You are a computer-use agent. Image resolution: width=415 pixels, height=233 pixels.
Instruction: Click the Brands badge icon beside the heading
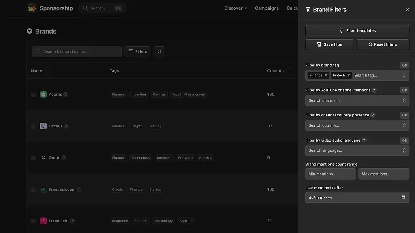(29, 31)
